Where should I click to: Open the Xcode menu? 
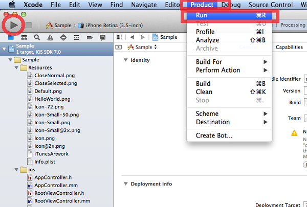coord(33,5)
